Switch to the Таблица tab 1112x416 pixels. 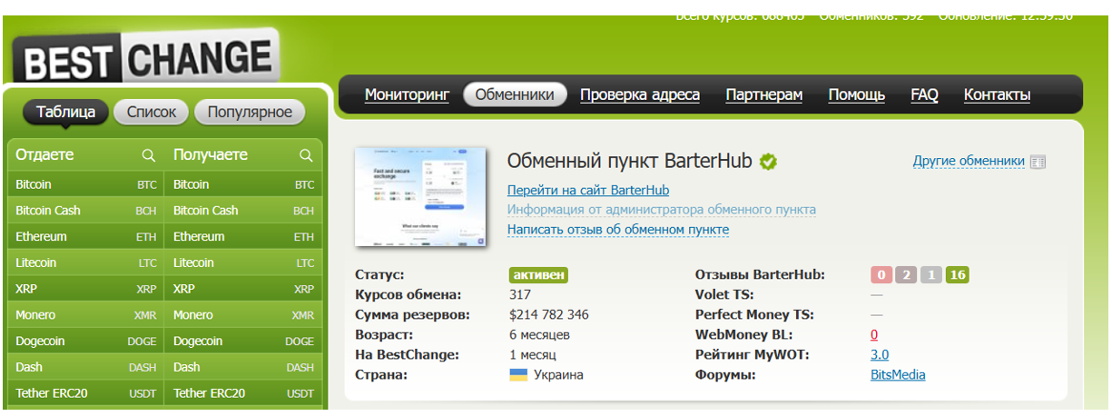pos(65,112)
